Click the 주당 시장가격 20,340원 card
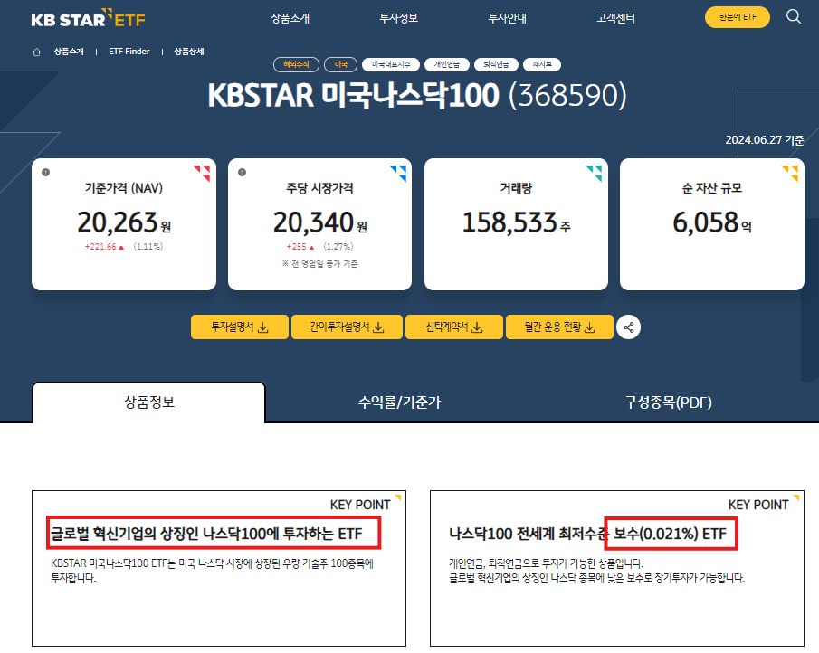This screenshot has height=653, width=819. (319, 224)
